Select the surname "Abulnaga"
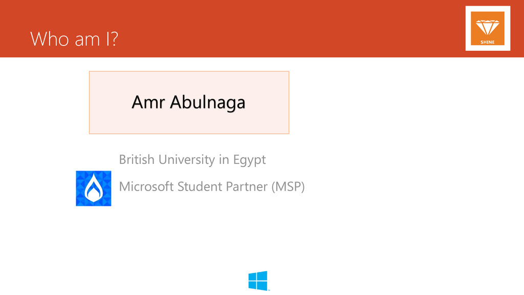The height and width of the screenshot is (295, 524). [208, 102]
